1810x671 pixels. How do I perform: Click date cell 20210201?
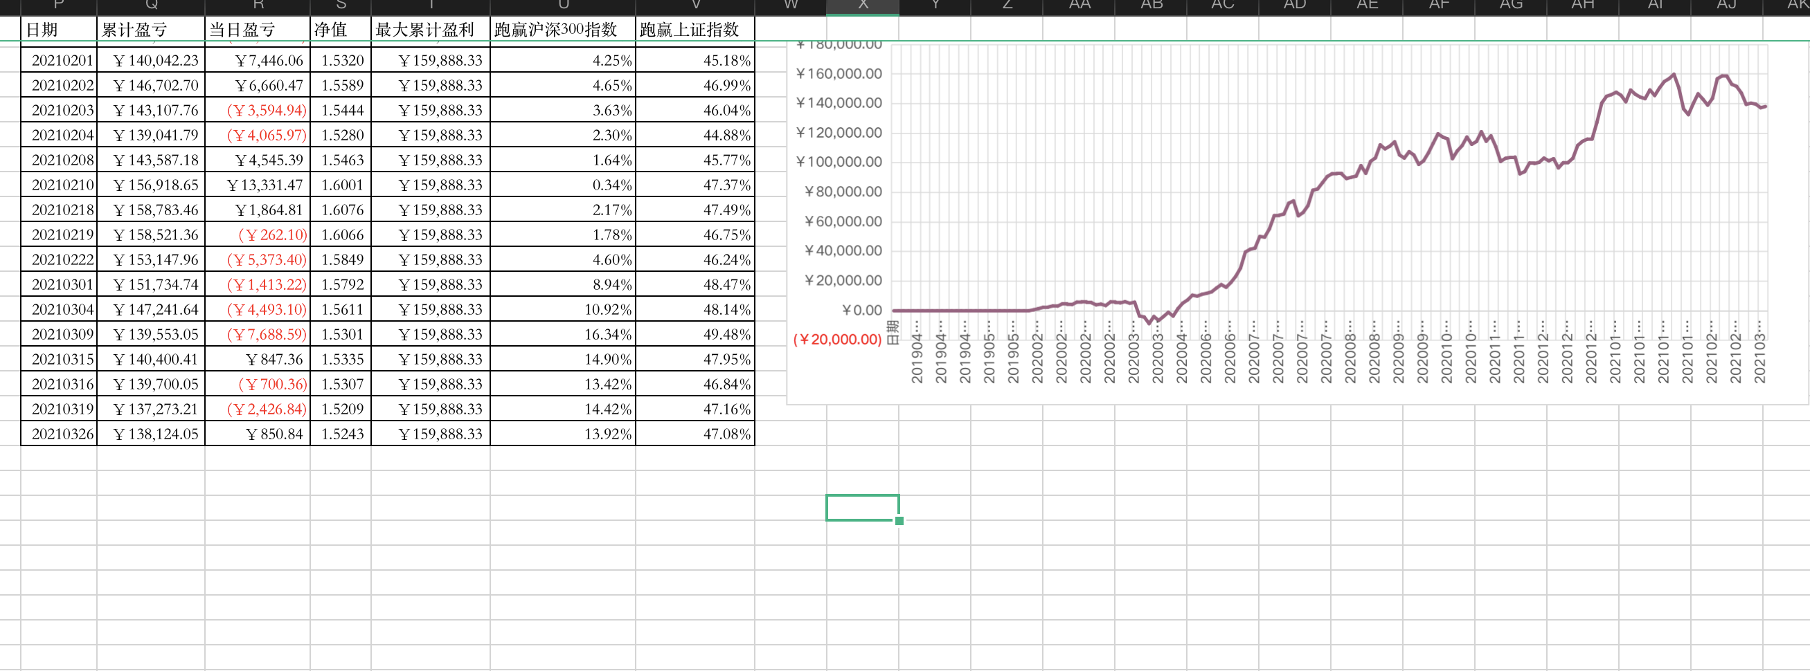[x=59, y=60]
